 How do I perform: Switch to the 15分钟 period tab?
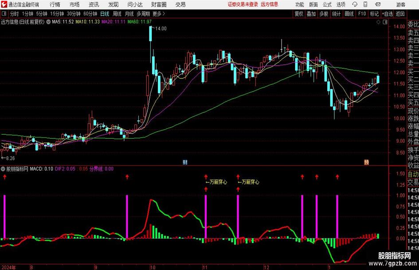coord(57,14)
